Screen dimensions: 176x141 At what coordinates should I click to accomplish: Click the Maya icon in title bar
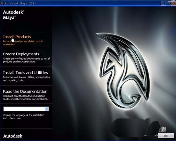click(x=2, y=3)
